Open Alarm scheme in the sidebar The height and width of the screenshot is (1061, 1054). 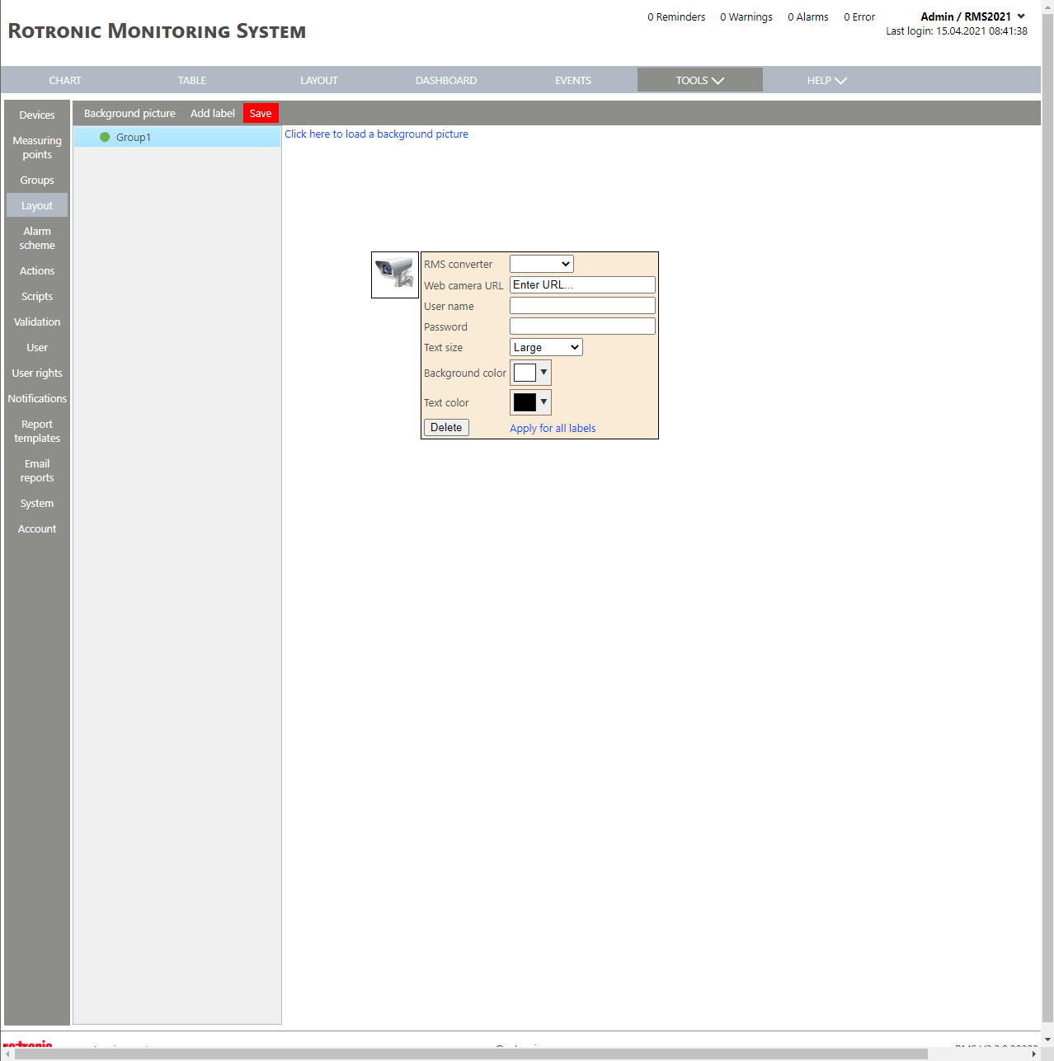click(x=37, y=238)
